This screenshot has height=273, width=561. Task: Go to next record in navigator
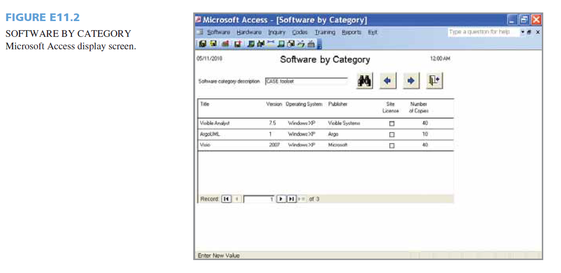tap(281, 199)
